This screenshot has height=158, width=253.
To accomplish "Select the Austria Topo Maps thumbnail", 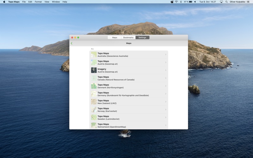I will click(94, 62).
